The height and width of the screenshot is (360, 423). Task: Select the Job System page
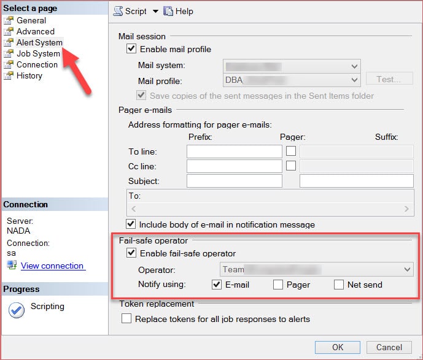point(38,53)
